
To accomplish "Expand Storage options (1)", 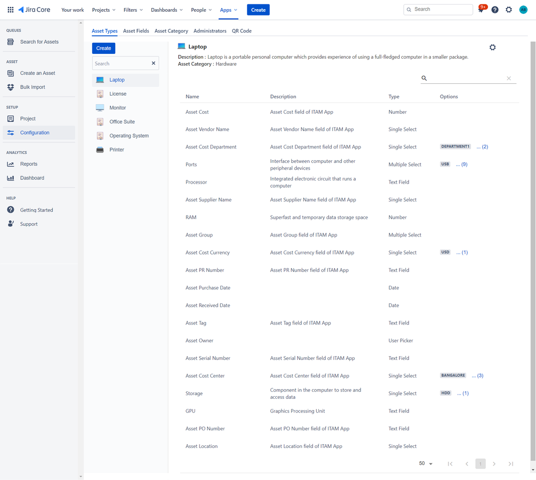I will pos(463,394).
